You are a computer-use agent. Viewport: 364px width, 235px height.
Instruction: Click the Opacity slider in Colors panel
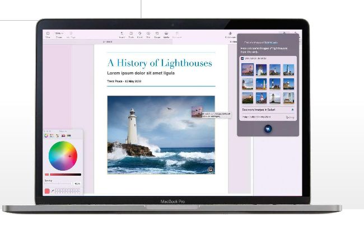[x=58, y=184]
